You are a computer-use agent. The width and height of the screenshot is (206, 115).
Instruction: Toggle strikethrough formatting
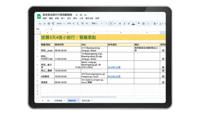pos(129,23)
